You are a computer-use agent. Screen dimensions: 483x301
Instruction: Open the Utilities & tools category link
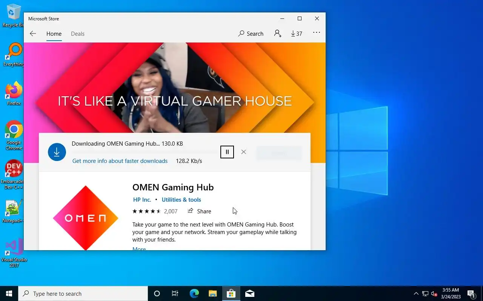click(181, 200)
